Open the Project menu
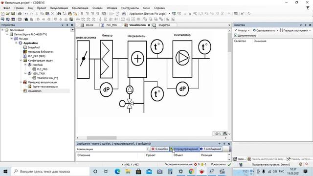This screenshot has height=176, width=313. coord(41,8)
